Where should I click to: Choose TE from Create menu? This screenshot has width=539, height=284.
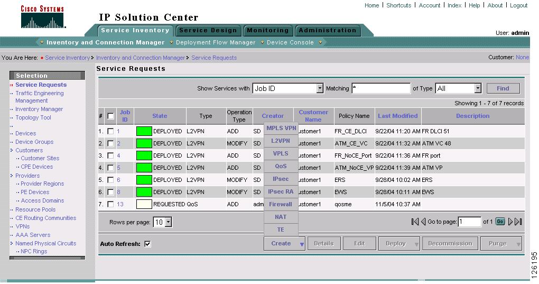tap(281, 230)
